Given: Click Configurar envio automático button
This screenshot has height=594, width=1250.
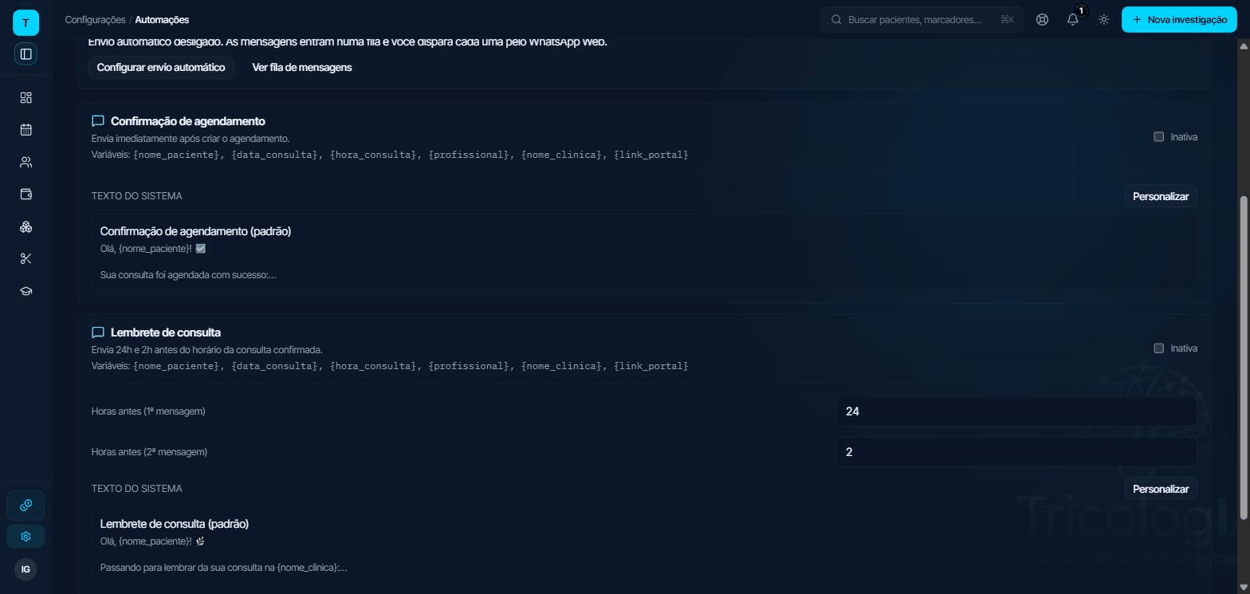Looking at the screenshot, I should [x=161, y=68].
